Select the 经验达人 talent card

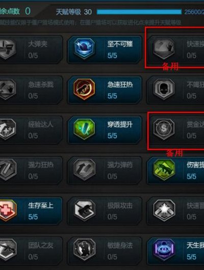[x=31, y=130]
